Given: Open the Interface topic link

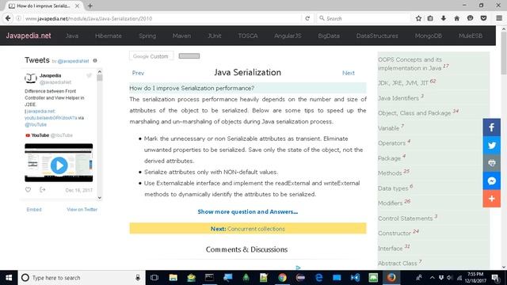Looking at the screenshot, I should [x=391, y=248].
